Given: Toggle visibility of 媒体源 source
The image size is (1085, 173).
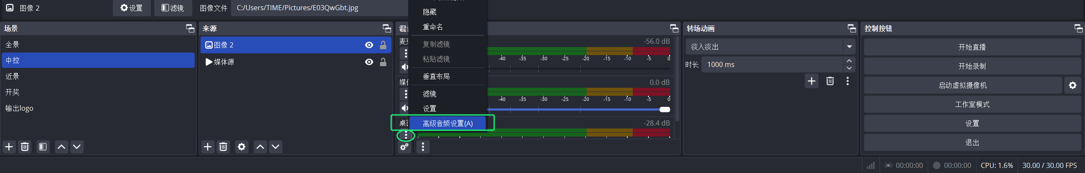Looking at the screenshot, I should coord(369,62).
